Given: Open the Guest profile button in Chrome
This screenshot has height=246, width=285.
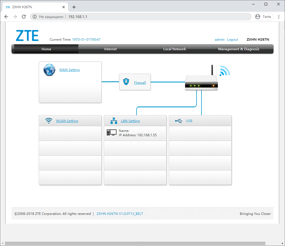Looking at the screenshot, I should coord(264,17).
